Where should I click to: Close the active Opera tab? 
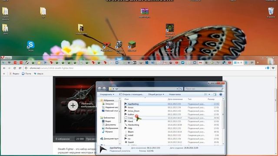pyautogui.click(x=241, y=62)
